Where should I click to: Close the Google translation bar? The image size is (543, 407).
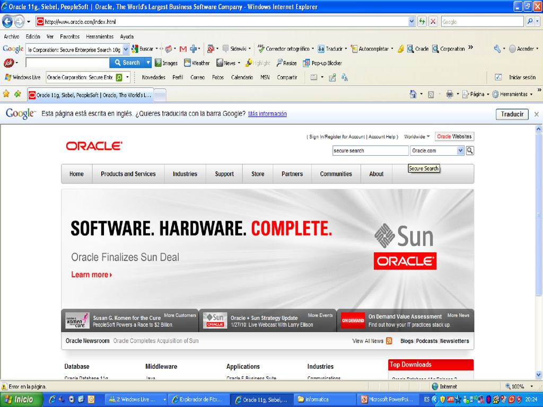point(537,114)
